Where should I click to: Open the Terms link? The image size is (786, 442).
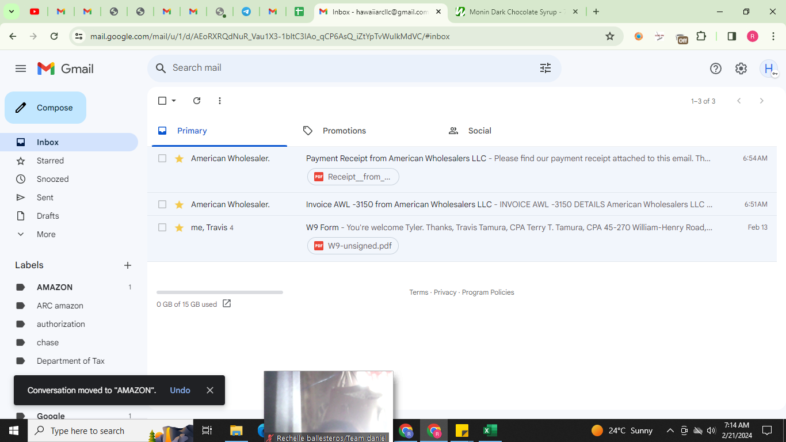click(x=419, y=292)
